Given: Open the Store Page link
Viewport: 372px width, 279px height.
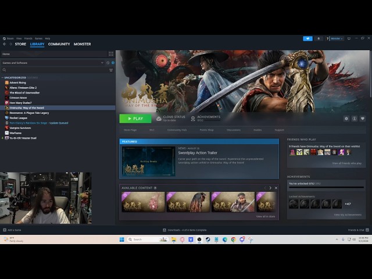Looking at the screenshot, I should pyautogui.click(x=130, y=130).
